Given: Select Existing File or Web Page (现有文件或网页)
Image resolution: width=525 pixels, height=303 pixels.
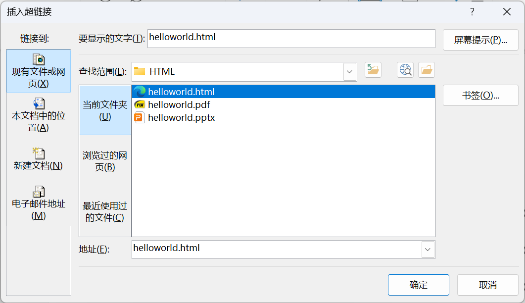Looking at the screenshot, I should click(x=39, y=71).
